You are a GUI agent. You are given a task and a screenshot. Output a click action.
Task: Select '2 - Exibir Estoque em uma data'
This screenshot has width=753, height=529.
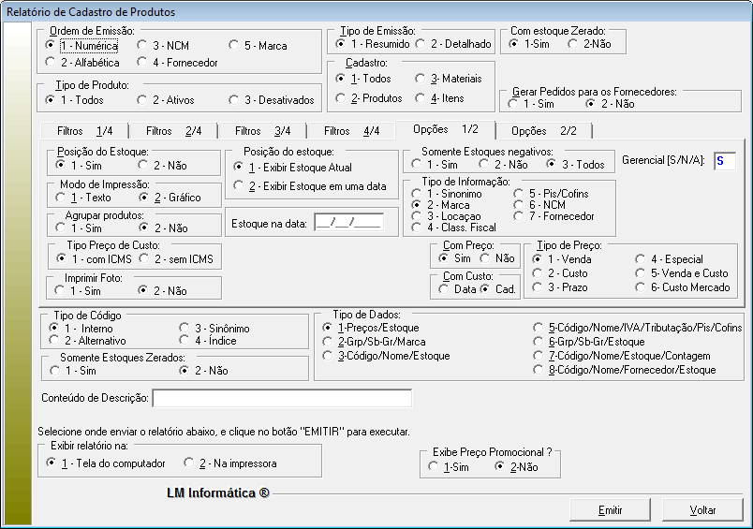click(240, 186)
